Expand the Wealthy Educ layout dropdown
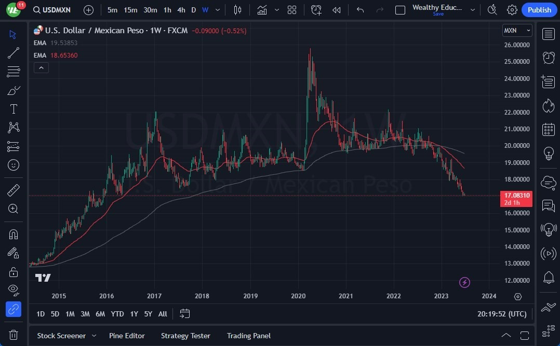This screenshot has height=346, width=560. point(472,9)
